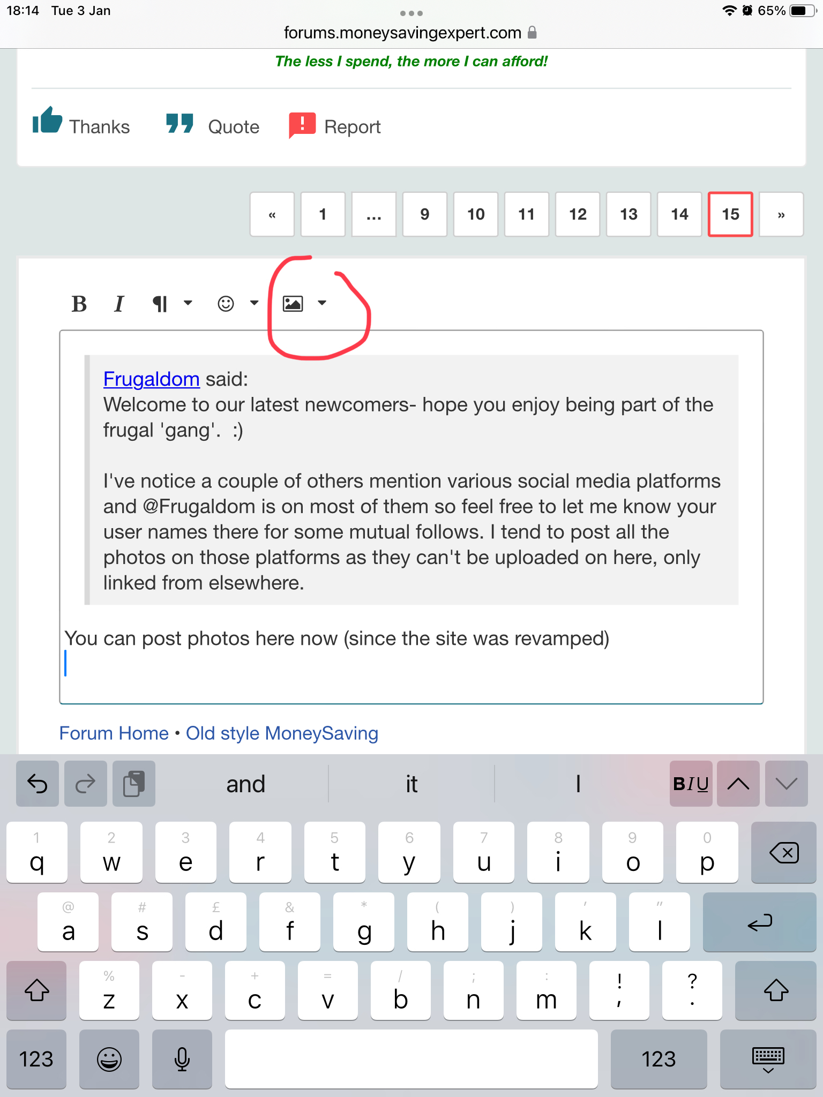Go to the previous page («)
Viewport: 823px width, 1097px height.
(x=272, y=214)
